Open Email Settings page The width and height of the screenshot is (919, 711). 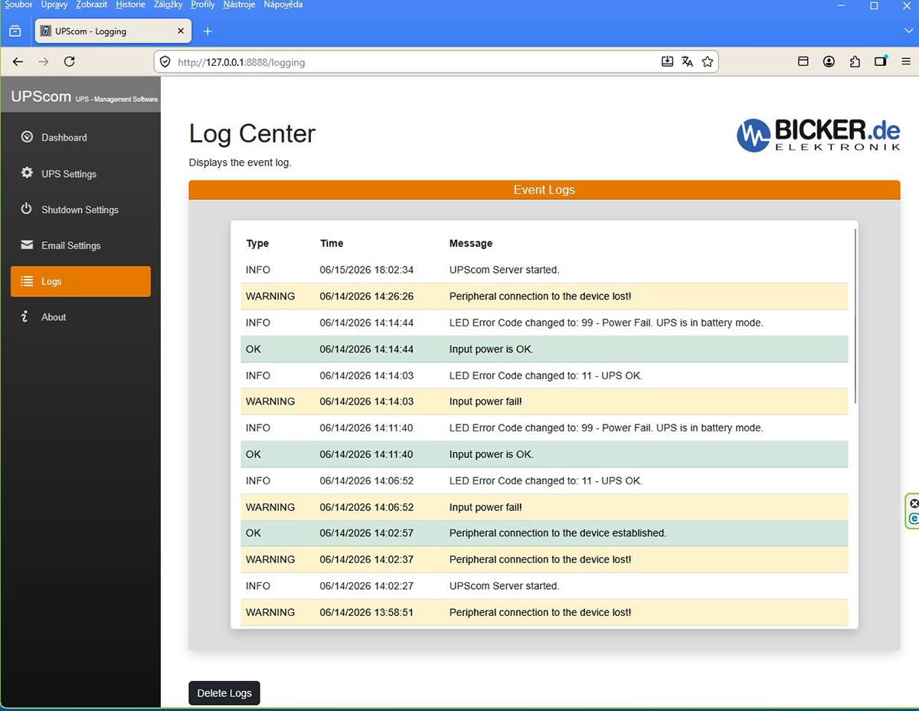tap(71, 246)
